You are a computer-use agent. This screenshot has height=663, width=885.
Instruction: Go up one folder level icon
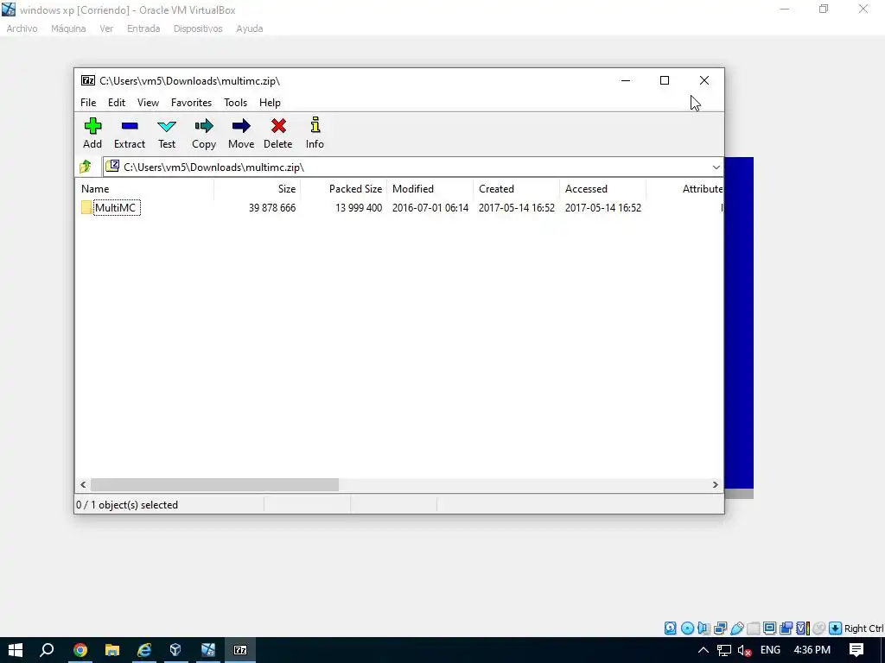86,167
